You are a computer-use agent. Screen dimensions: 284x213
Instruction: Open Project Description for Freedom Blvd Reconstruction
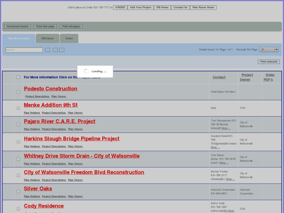click(54, 180)
